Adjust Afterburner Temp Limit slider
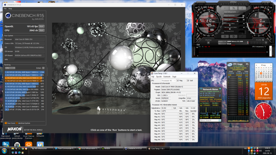This screenshot has height=155, width=276. tap(234, 21)
